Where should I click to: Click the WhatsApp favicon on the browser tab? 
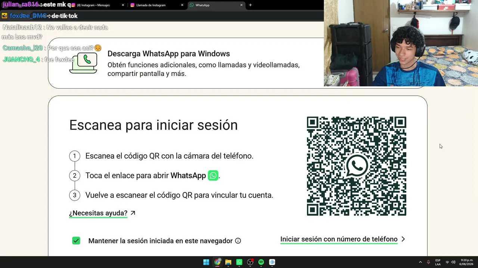pos(192,5)
